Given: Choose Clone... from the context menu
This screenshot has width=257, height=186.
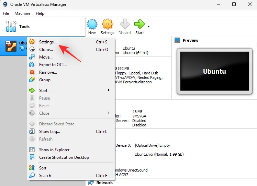Looking at the screenshot, I should point(46,50).
